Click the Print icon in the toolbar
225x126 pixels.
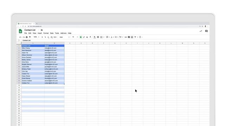click(x=27, y=37)
